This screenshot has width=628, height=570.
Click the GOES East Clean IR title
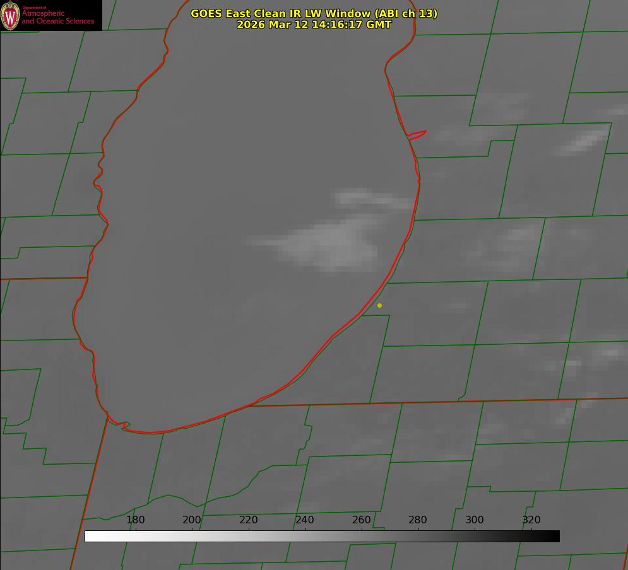314,13
